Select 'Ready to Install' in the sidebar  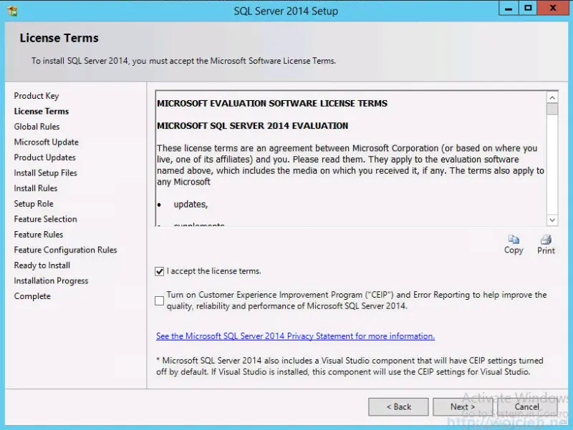click(x=42, y=265)
